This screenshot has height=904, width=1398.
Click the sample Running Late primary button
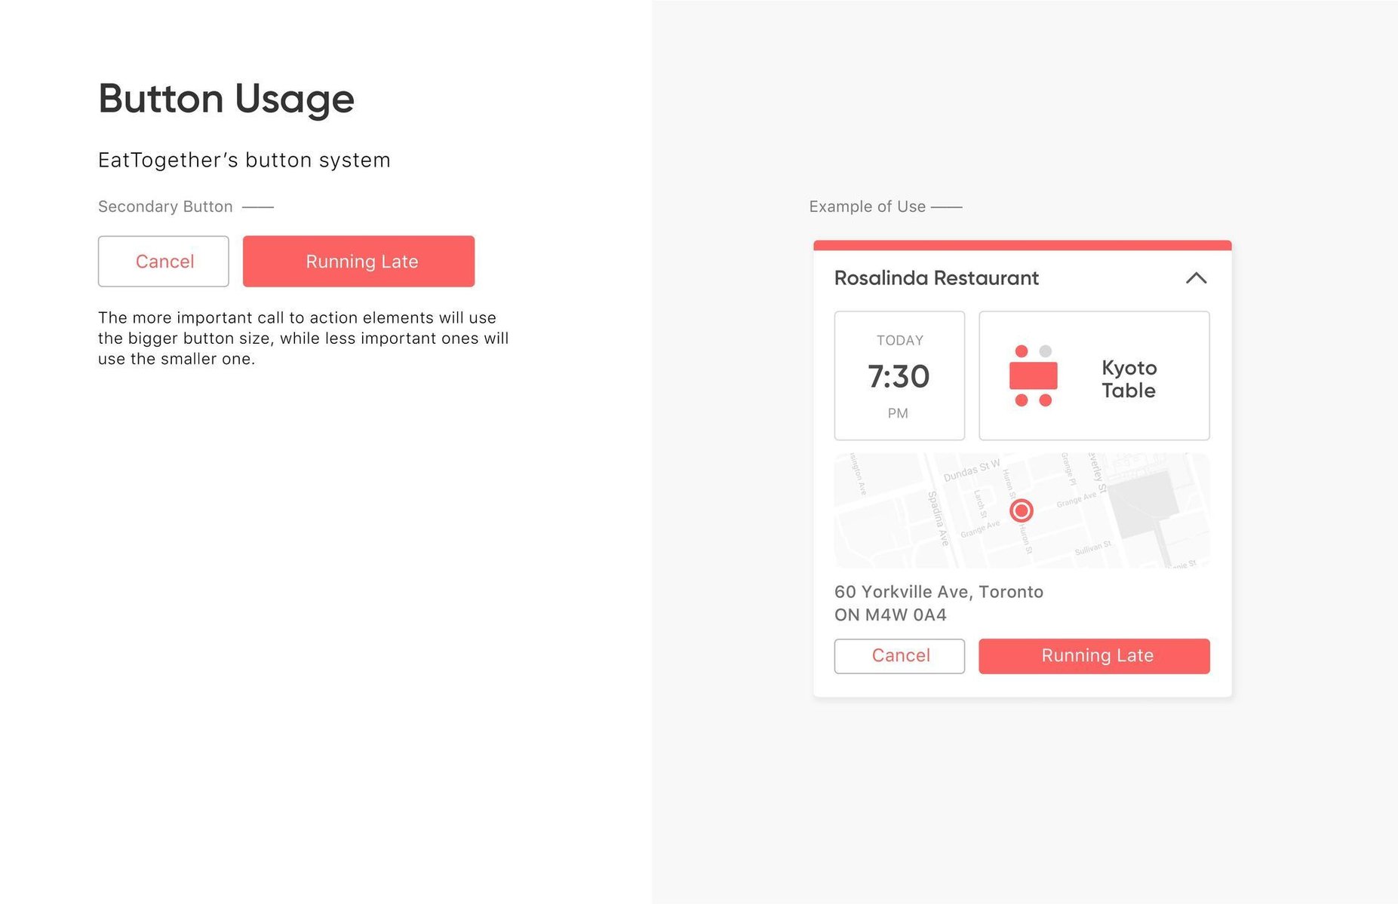[x=358, y=262]
